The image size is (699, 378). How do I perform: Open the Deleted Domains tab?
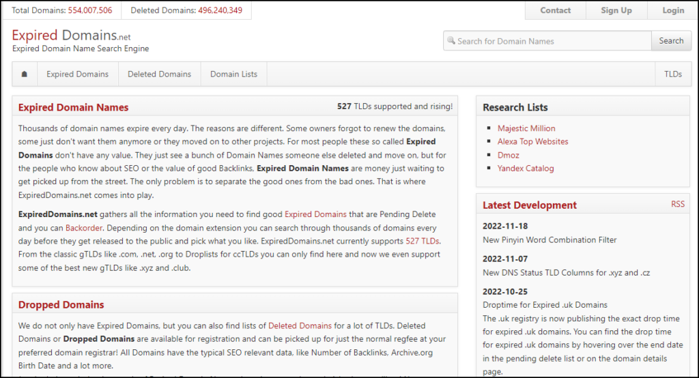pos(160,74)
